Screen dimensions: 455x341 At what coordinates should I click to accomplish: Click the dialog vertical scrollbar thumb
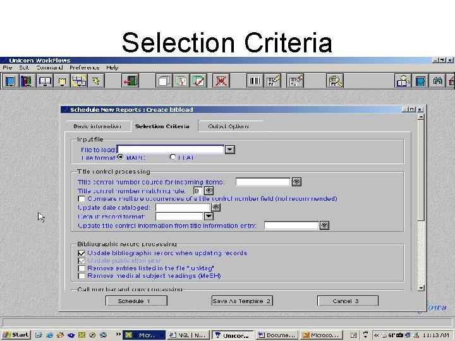(x=421, y=170)
